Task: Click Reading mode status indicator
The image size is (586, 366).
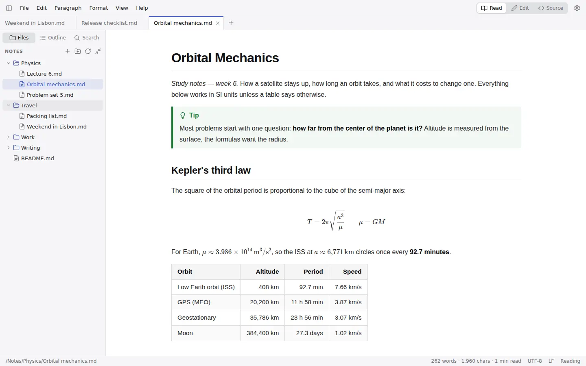Action: 570,361
